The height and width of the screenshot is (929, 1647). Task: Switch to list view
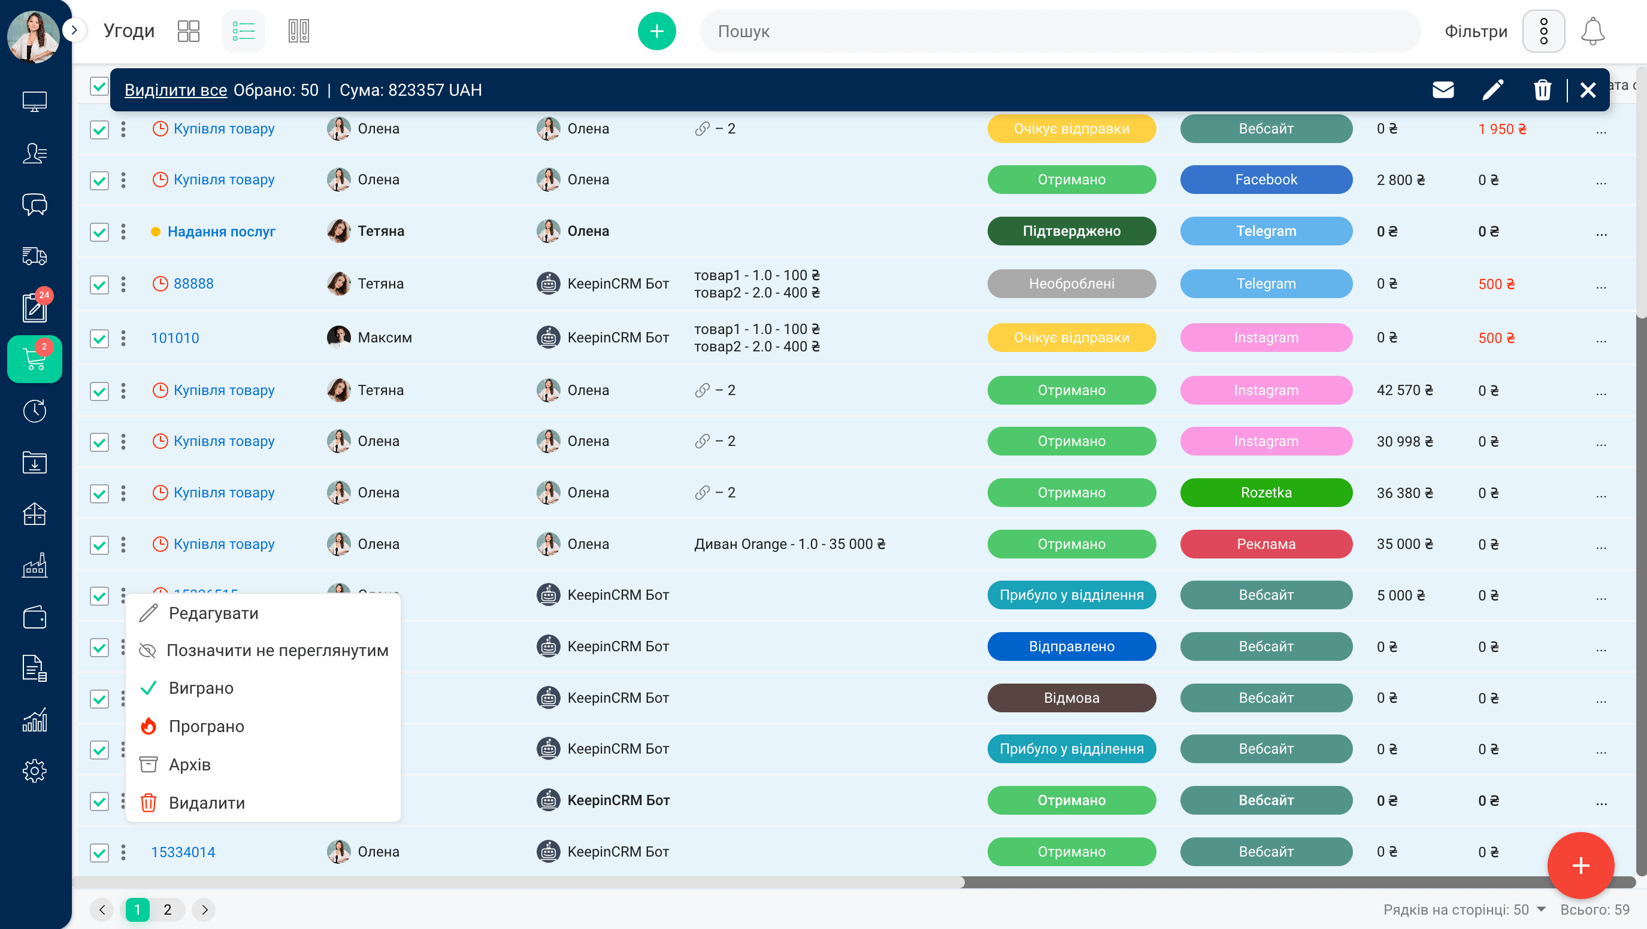coord(244,31)
